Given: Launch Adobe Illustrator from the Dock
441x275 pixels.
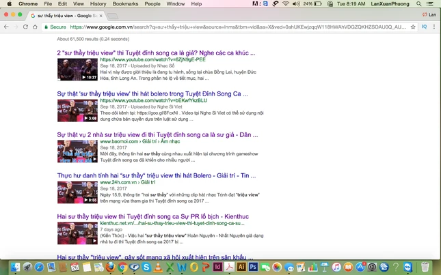Looking at the screenshot, I should click(x=241, y=267).
